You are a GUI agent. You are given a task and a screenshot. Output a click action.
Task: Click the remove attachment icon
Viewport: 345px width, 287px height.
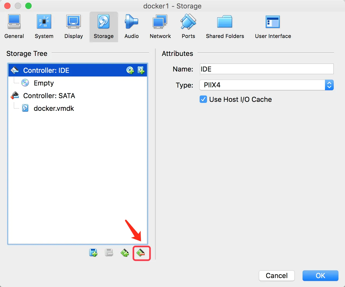109,253
